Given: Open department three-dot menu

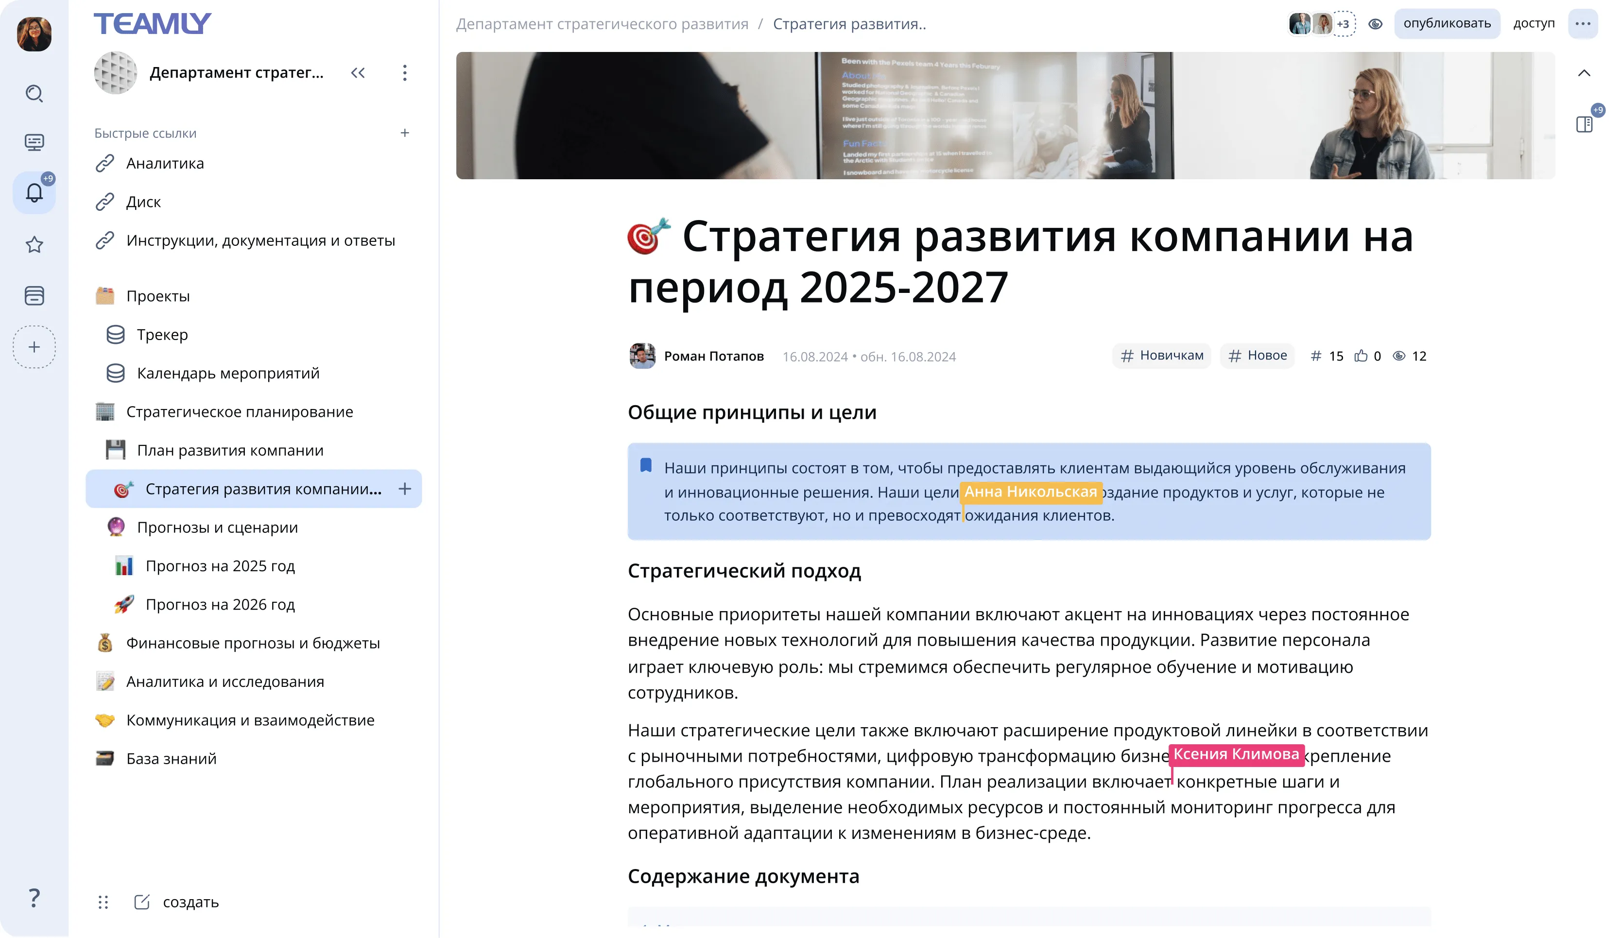Looking at the screenshot, I should point(404,72).
